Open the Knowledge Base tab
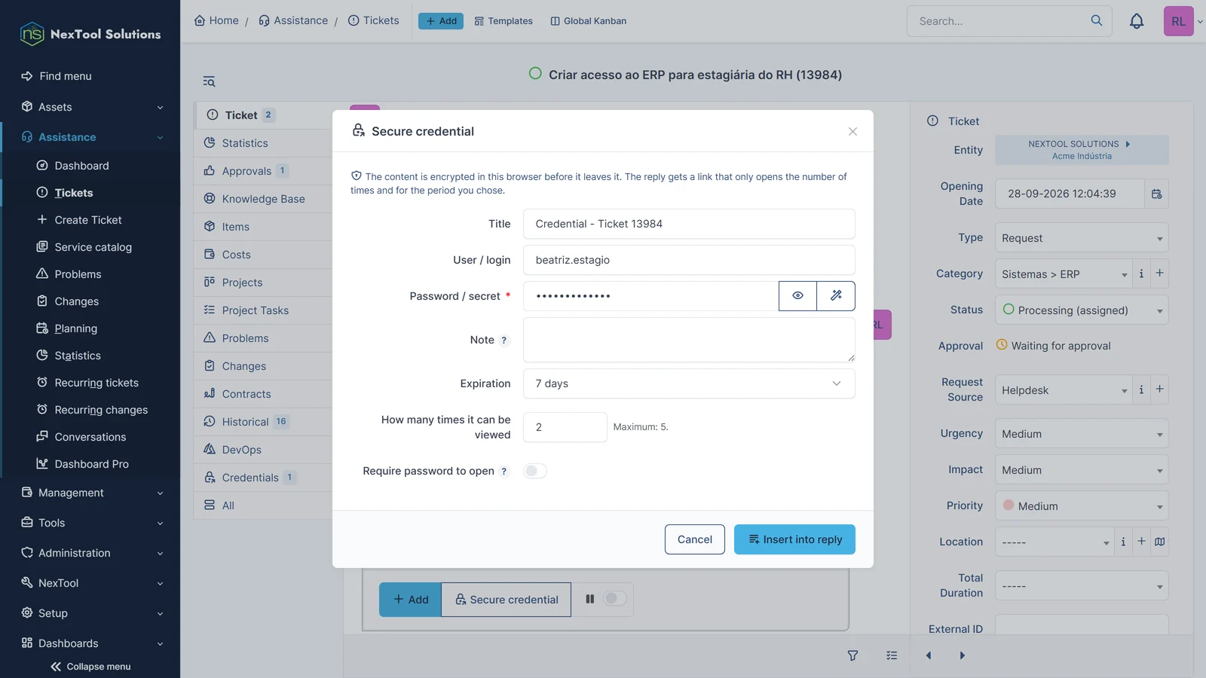Image resolution: width=1206 pixels, height=678 pixels. pos(263,199)
